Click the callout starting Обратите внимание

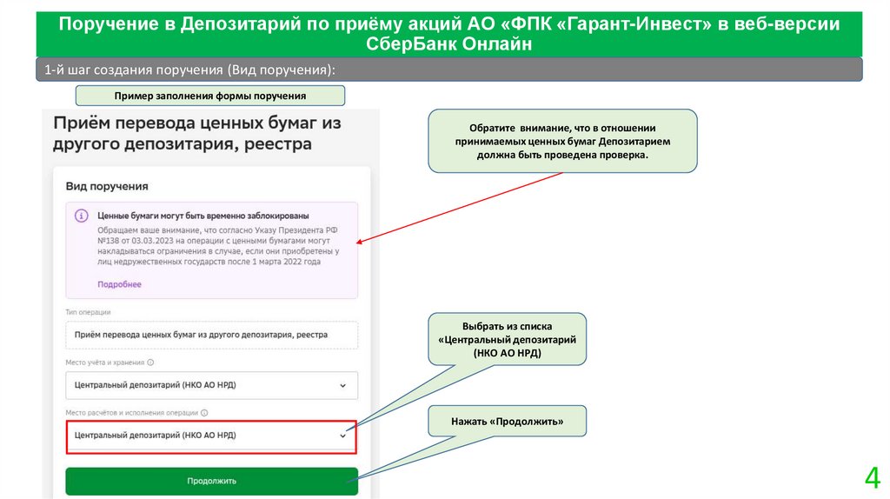[562, 142]
